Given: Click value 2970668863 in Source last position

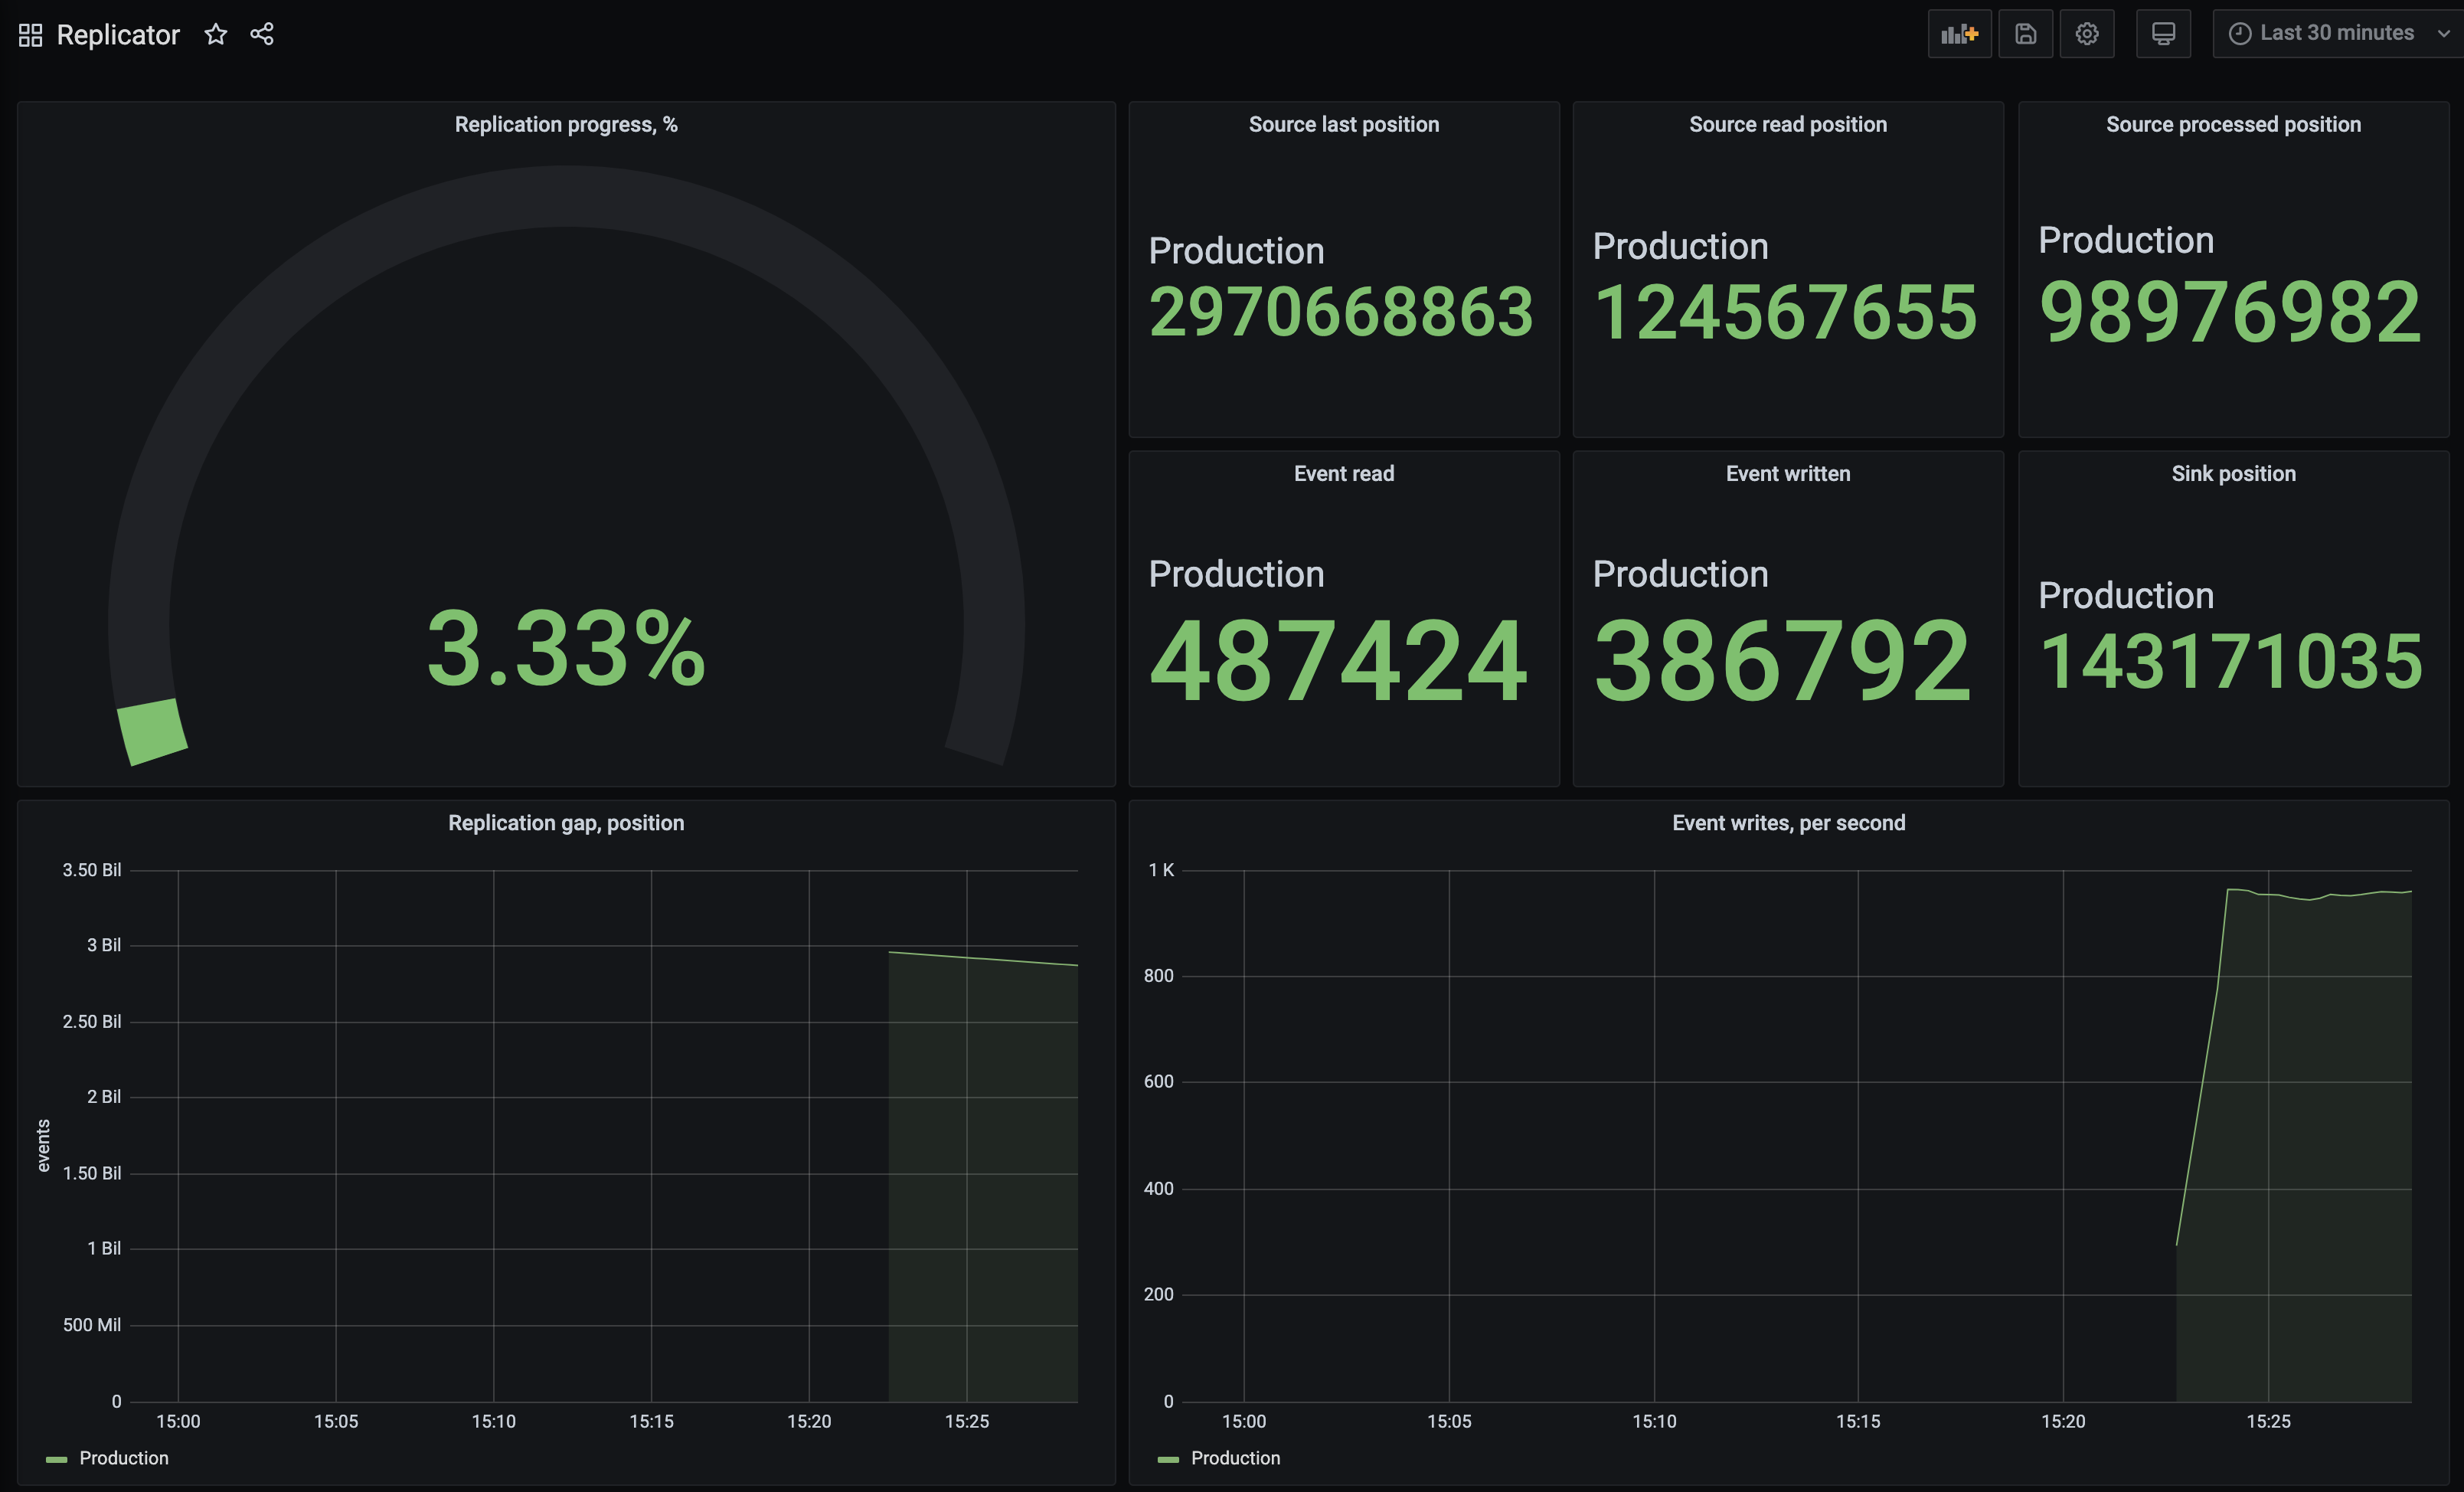Looking at the screenshot, I should pos(1341,312).
